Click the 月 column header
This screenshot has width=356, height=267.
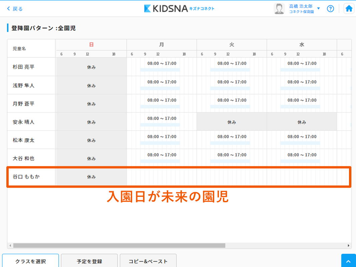pos(161,45)
